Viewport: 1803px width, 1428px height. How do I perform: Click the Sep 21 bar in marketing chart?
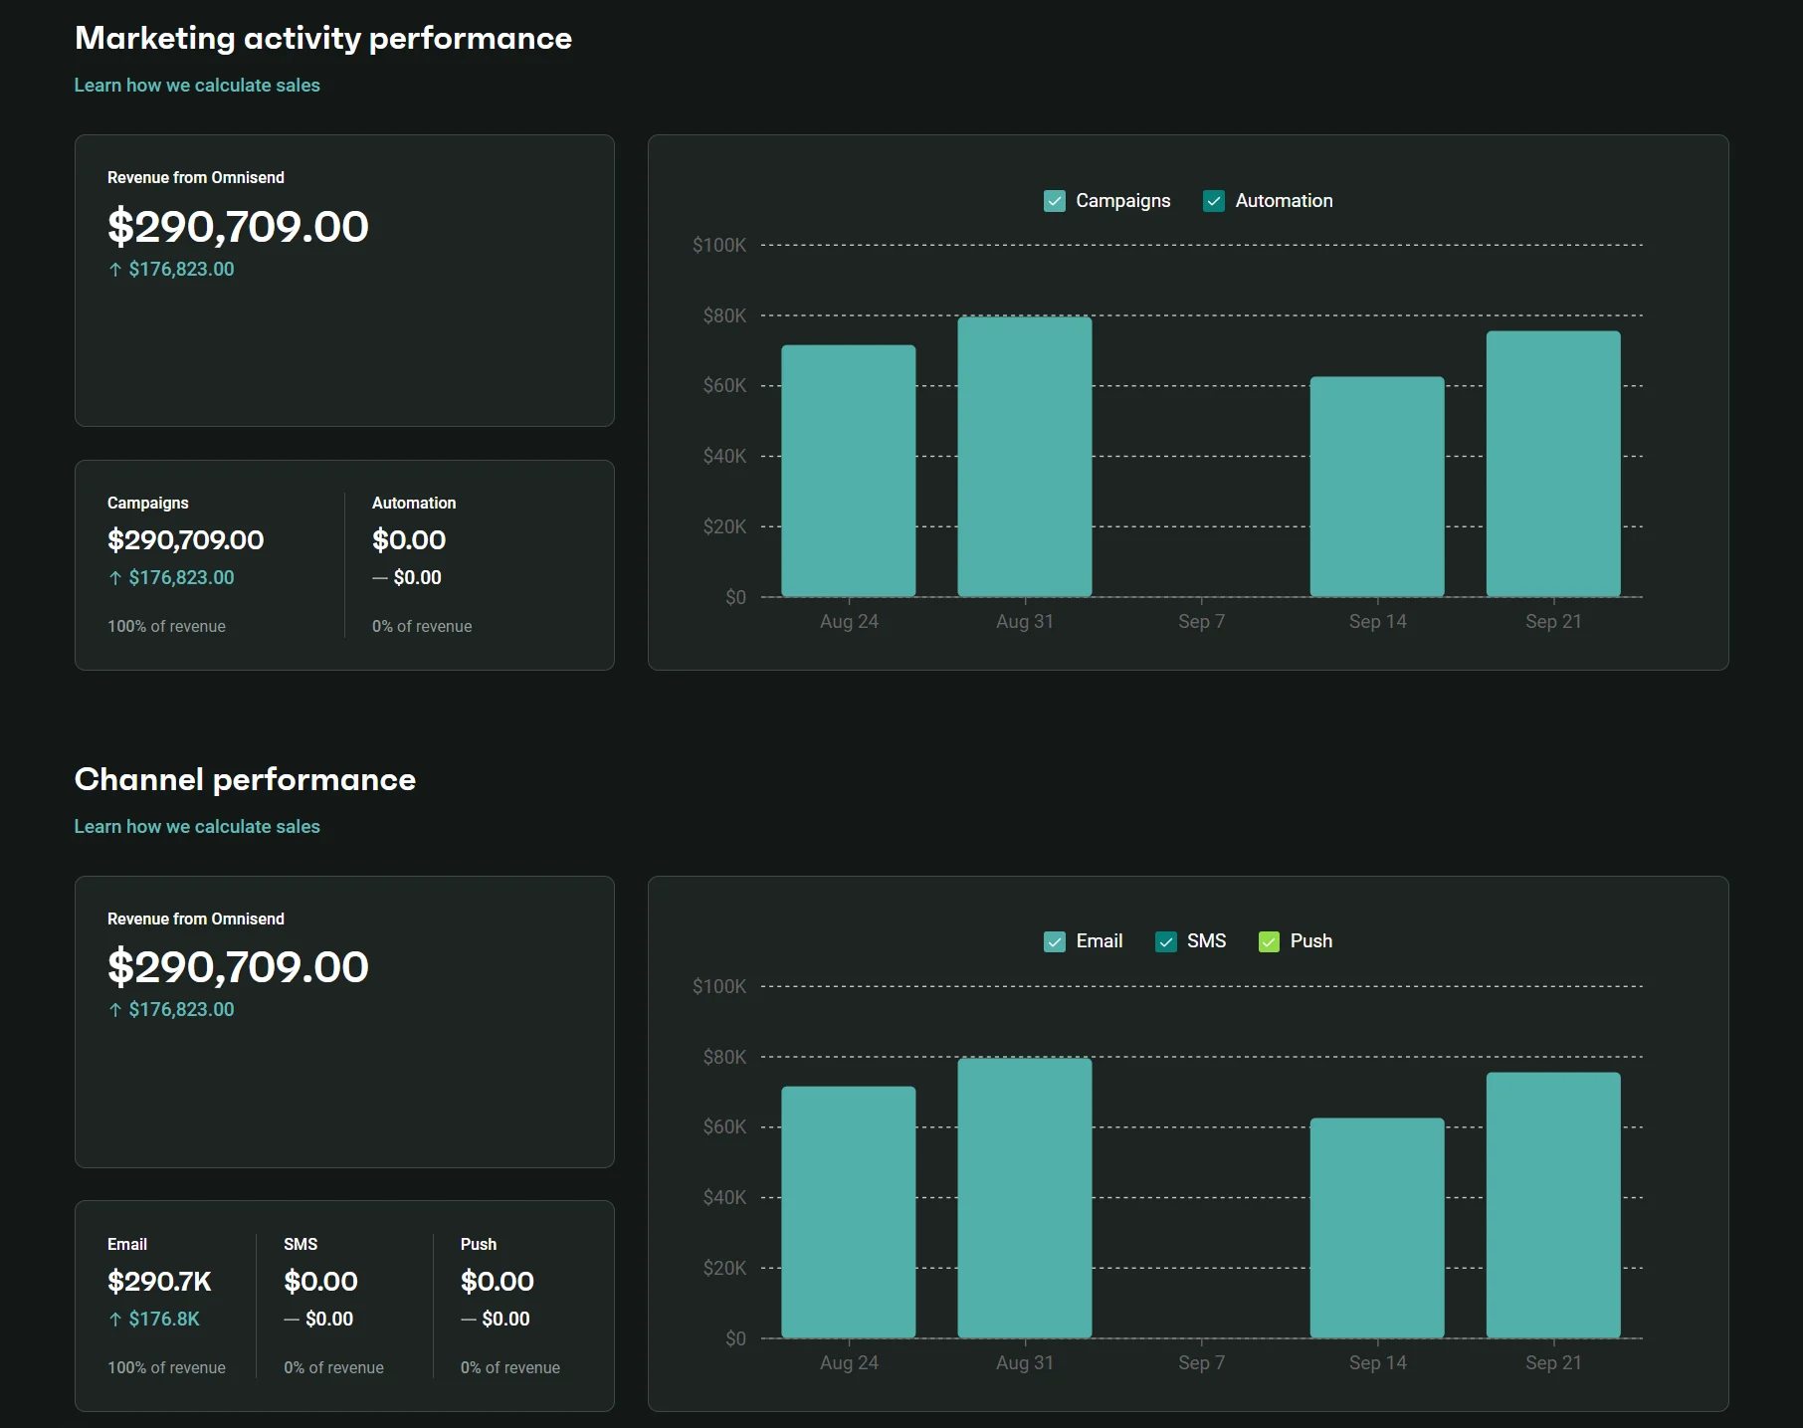(1553, 464)
